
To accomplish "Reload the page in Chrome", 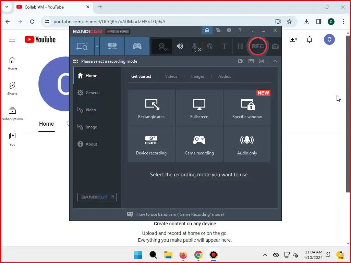I will 32,22.
